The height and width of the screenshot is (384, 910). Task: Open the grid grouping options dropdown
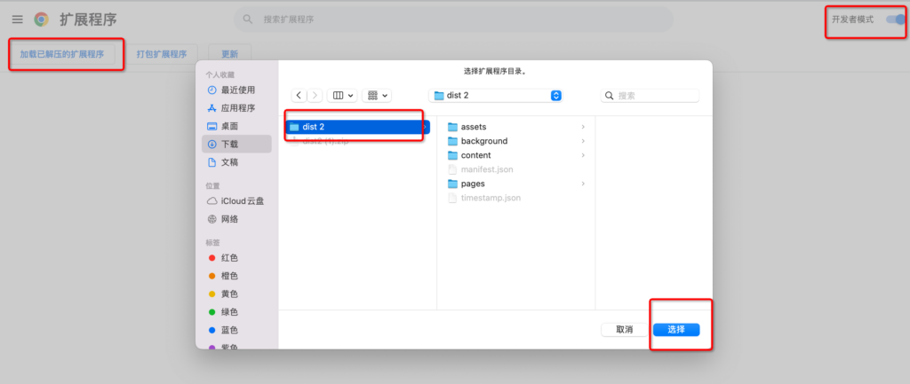pyautogui.click(x=377, y=96)
